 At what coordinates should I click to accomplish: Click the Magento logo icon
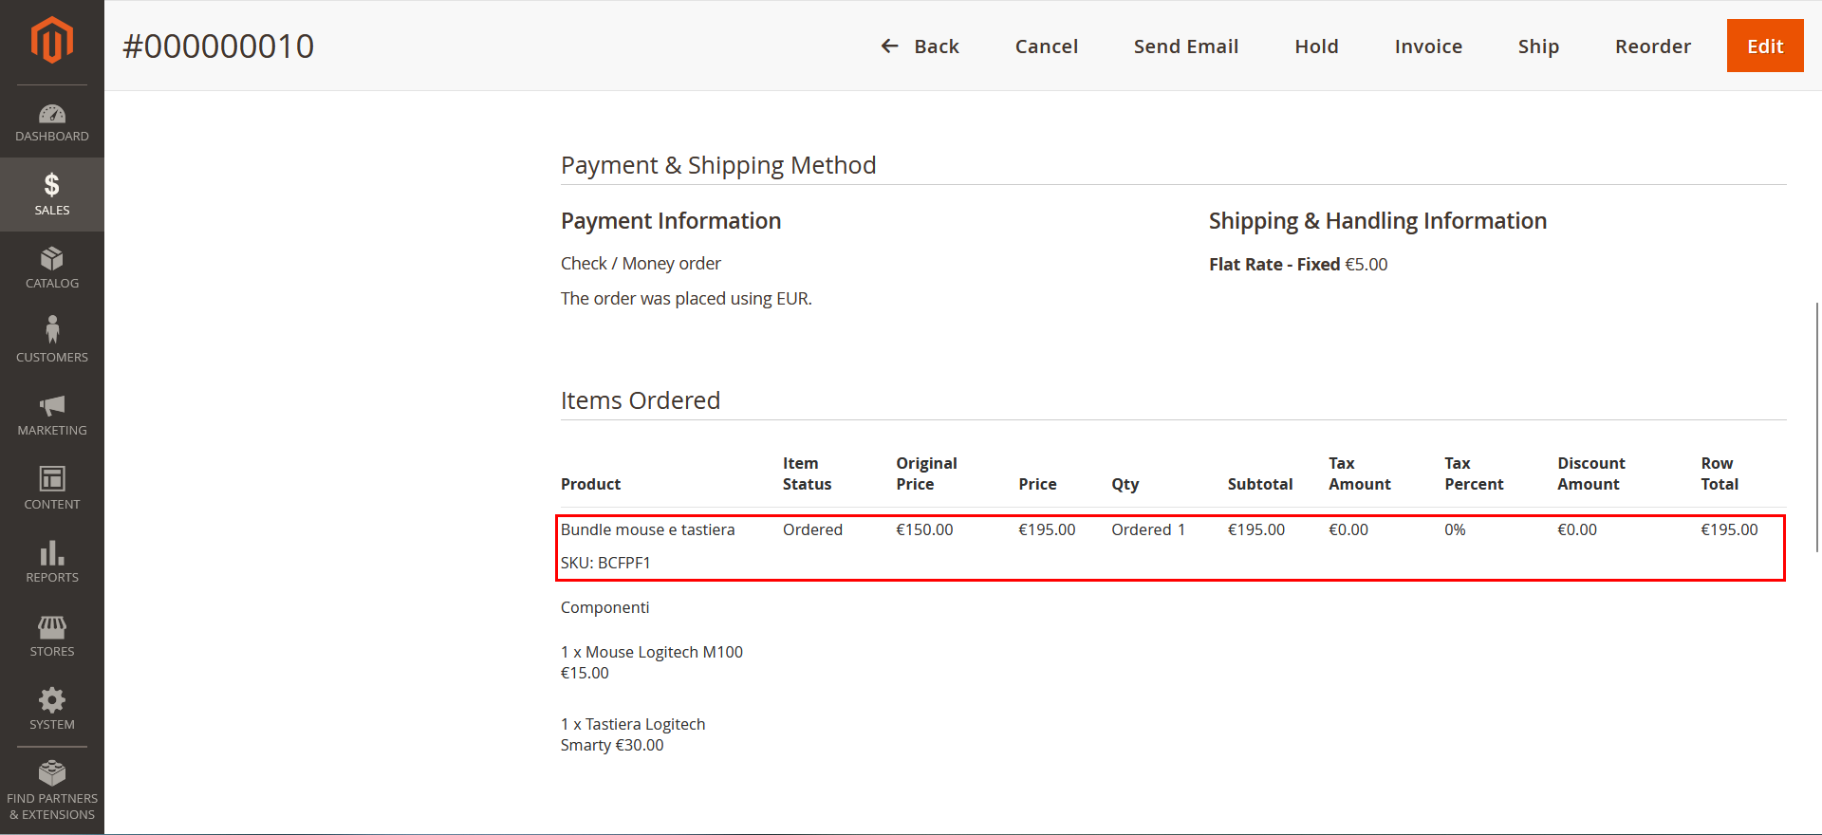click(x=52, y=41)
